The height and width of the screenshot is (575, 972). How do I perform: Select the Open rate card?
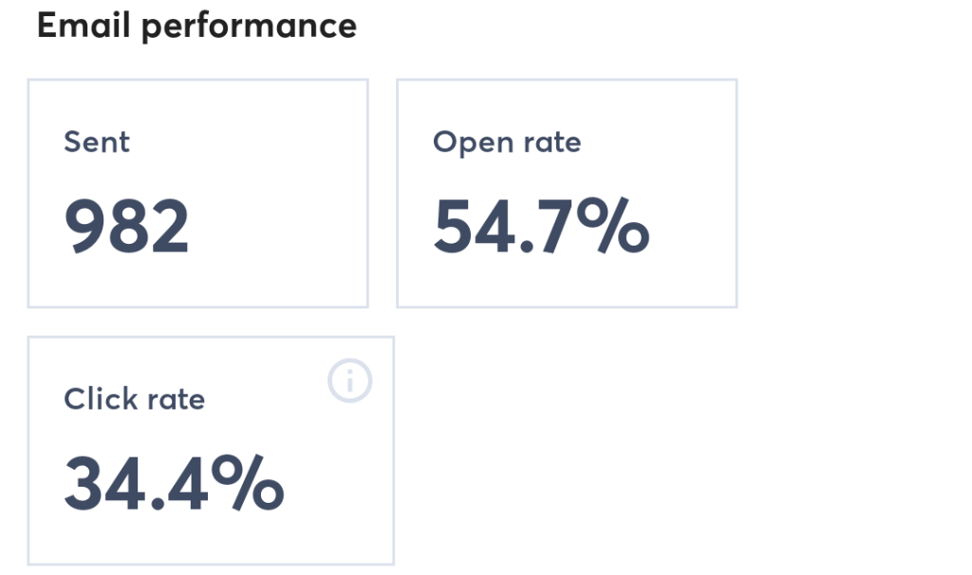pyautogui.click(x=567, y=195)
